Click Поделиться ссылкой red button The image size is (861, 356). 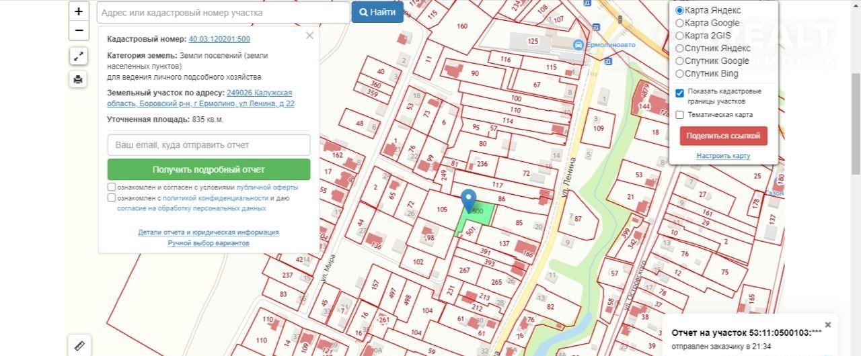click(x=723, y=136)
